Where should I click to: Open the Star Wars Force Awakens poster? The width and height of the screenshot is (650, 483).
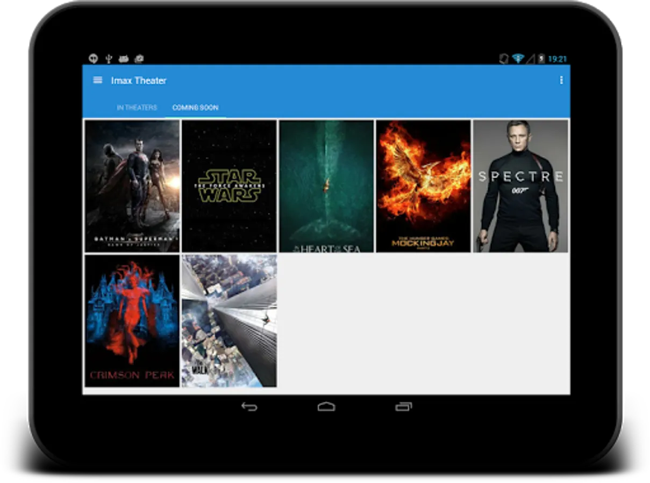[230, 186]
